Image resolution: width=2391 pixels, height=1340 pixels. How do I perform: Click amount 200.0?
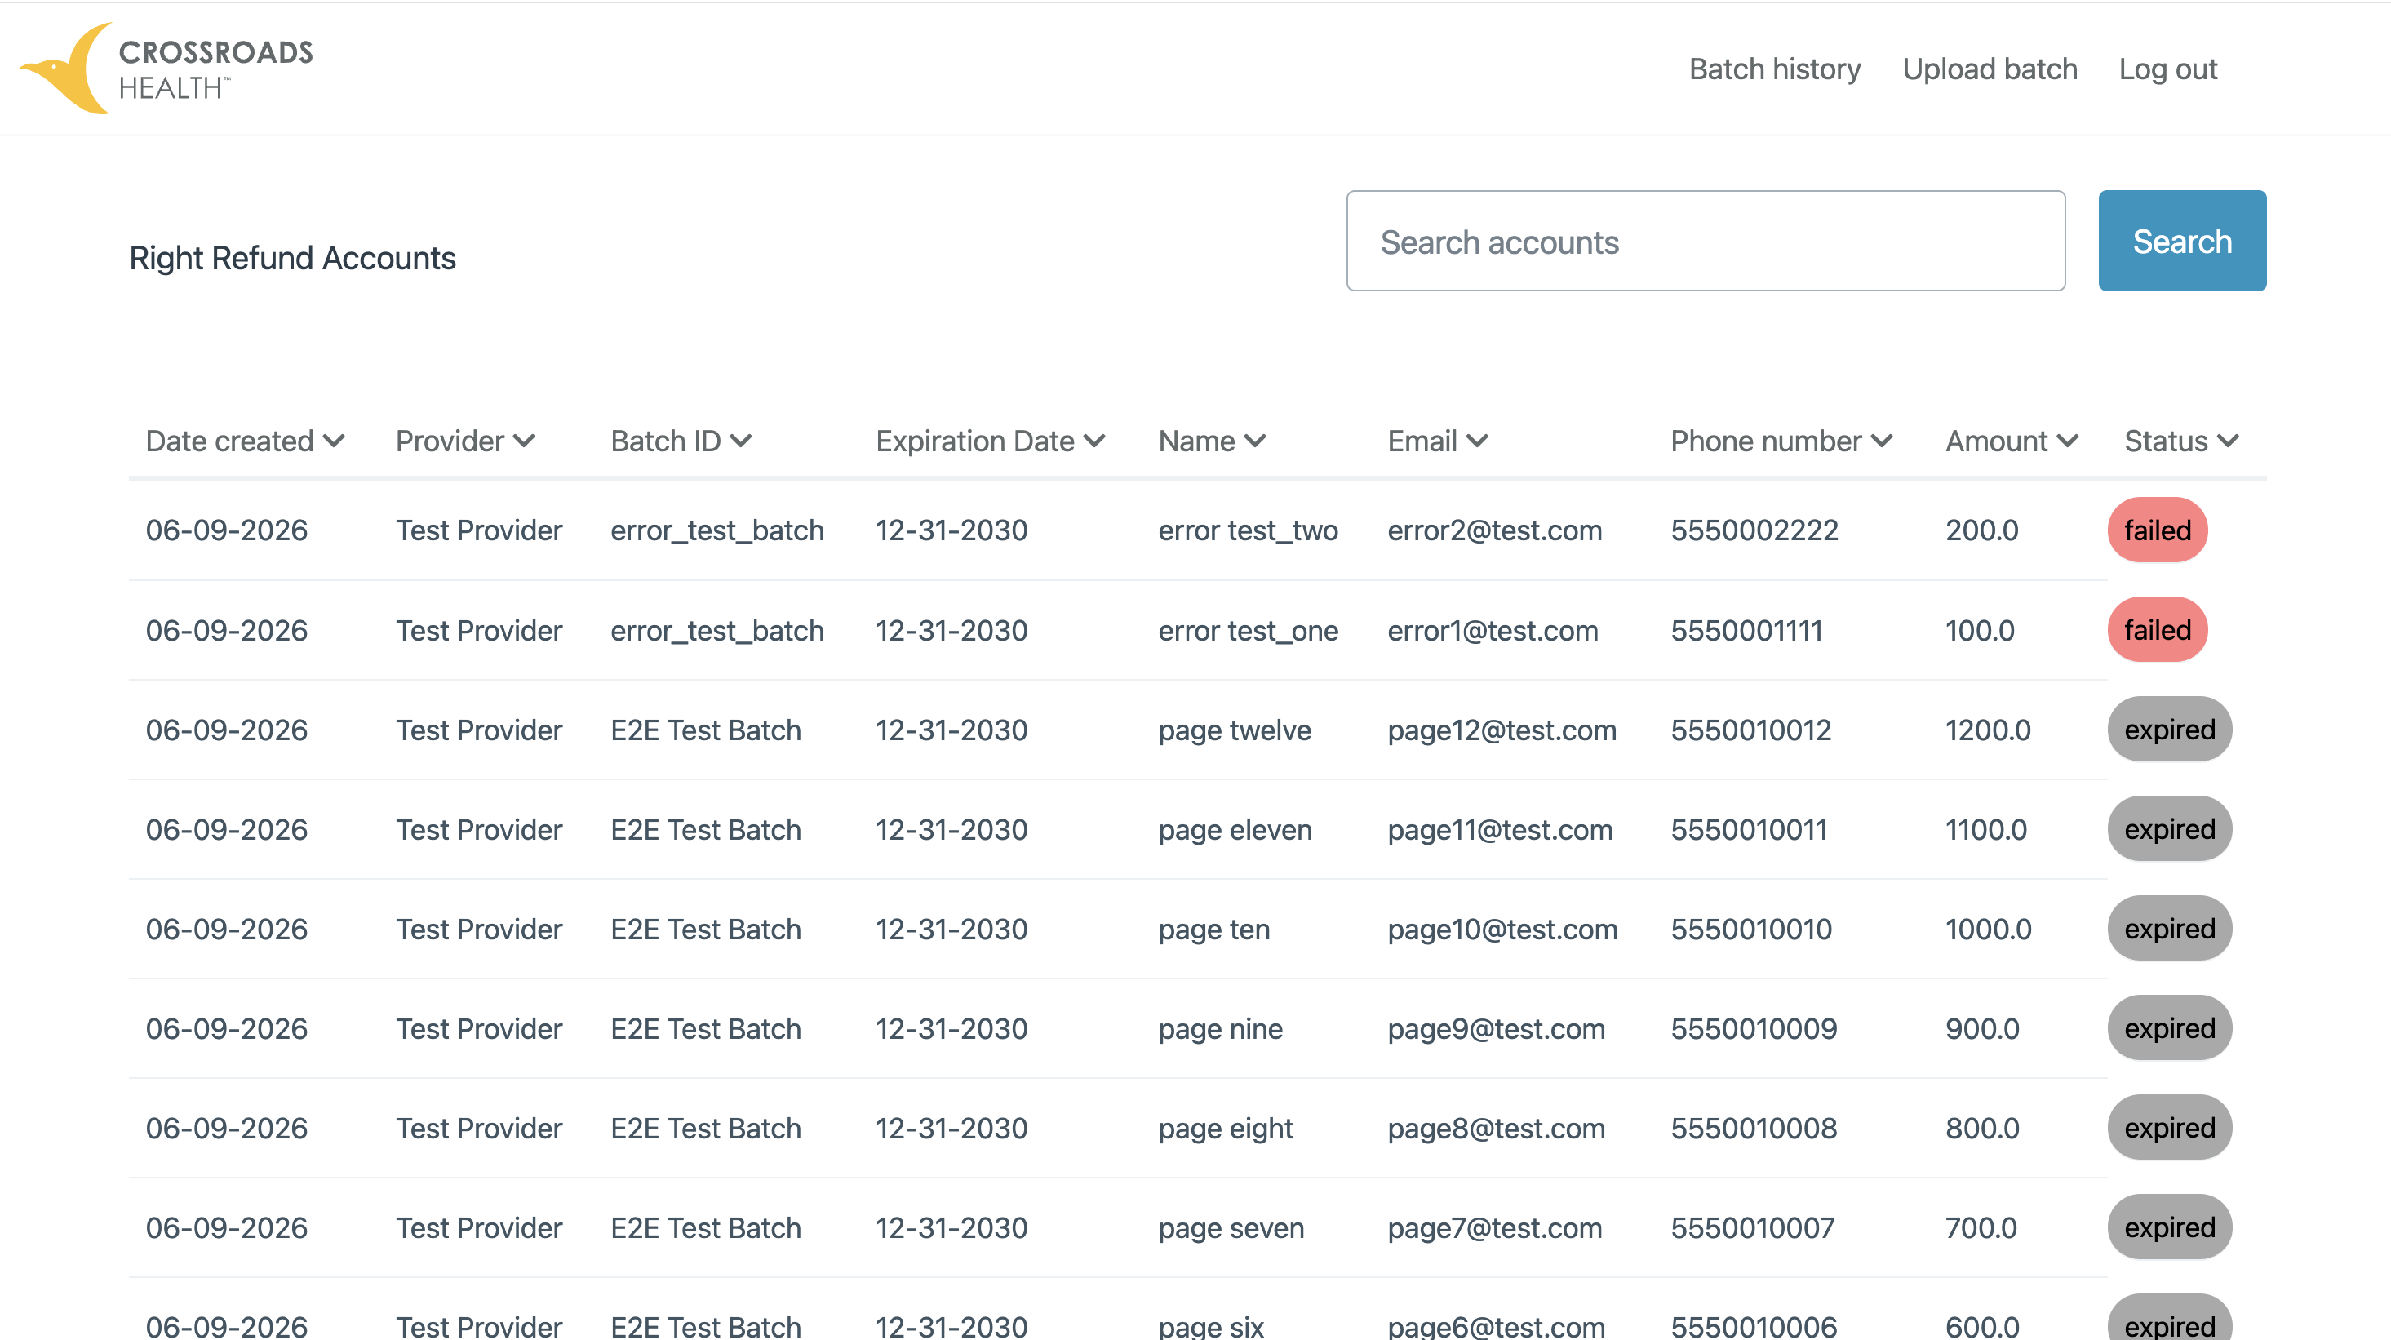(x=1981, y=530)
